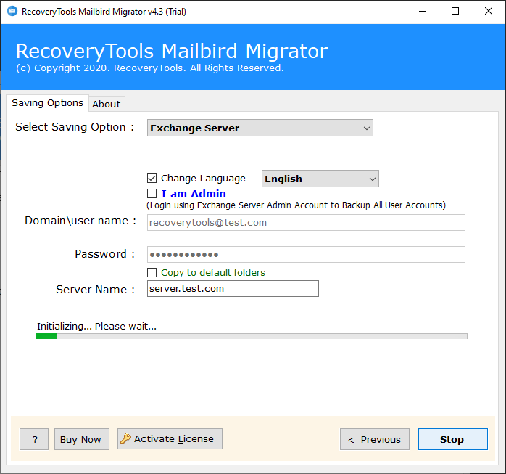This screenshot has height=474, width=506.
Task: Open the Select Saving Option dropdown
Action: click(260, 128)
